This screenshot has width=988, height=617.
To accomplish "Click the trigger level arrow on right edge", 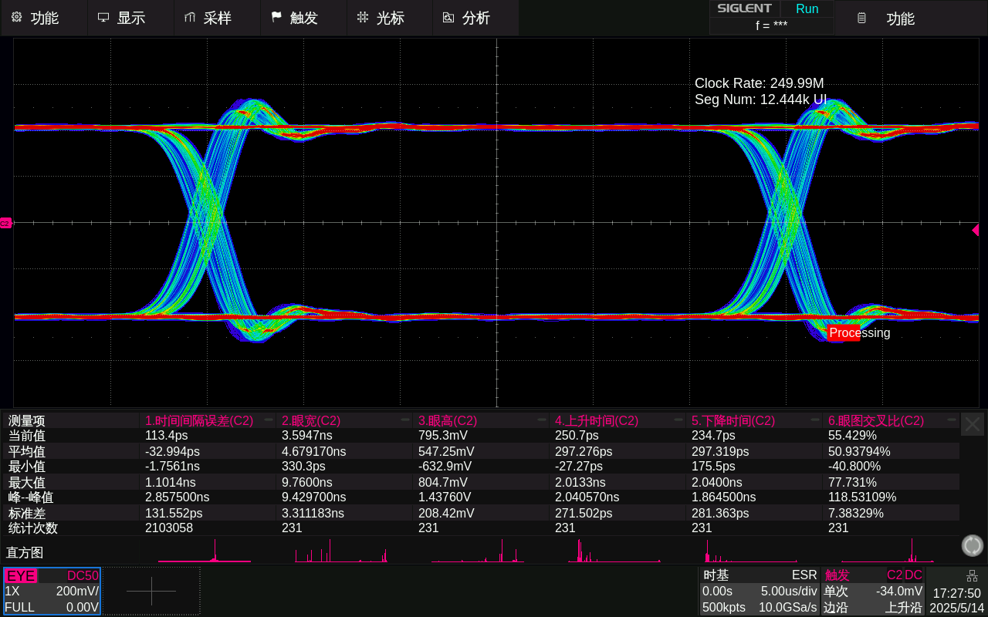I will click(x=975, y=230).
